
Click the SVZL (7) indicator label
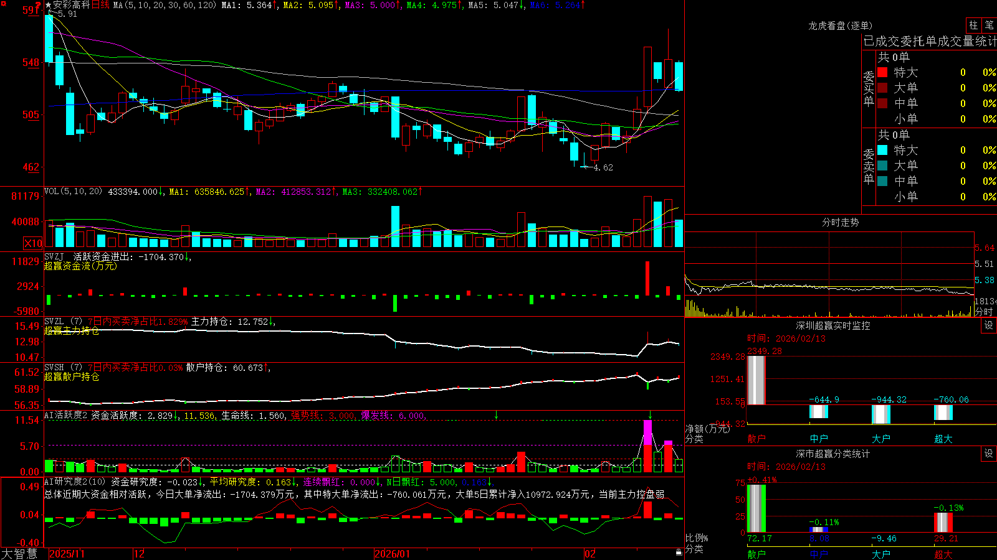(x=63, y=322)
